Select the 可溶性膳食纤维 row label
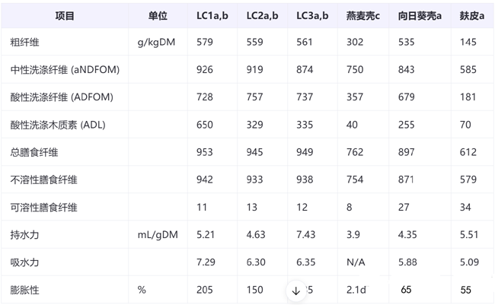The height and width of the screenshot is (305, 495). [x=44, y=208]
